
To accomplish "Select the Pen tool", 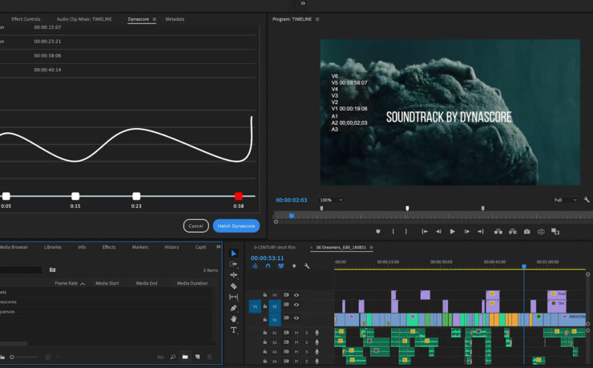I will (x=234, y=308).
